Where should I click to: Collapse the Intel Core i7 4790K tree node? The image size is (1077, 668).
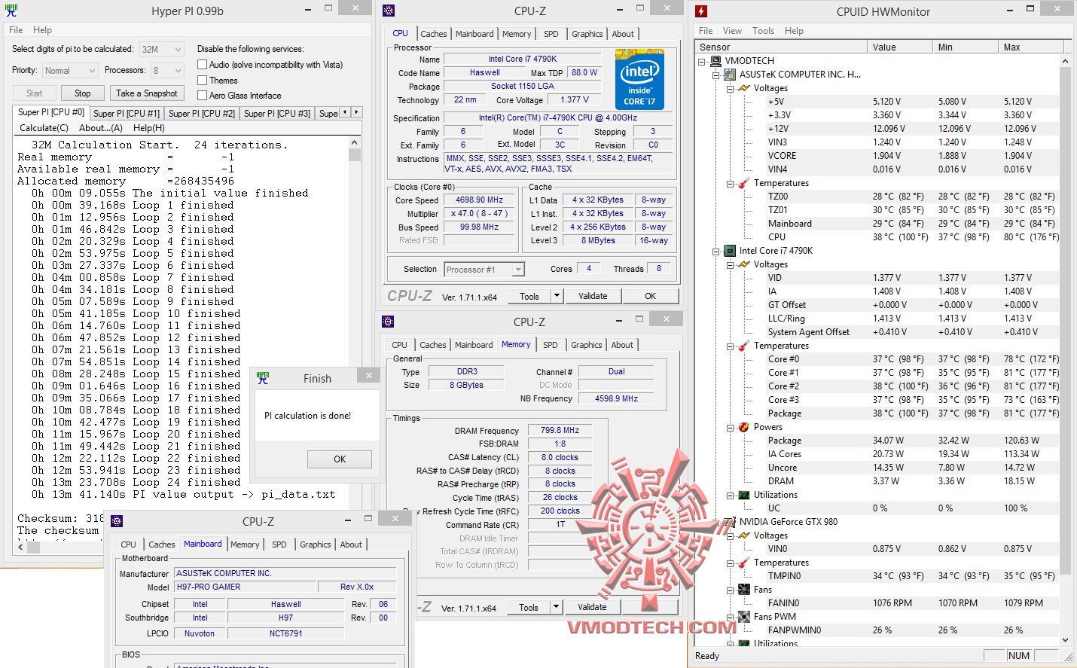pyautogui.click(x=716, y=251)
